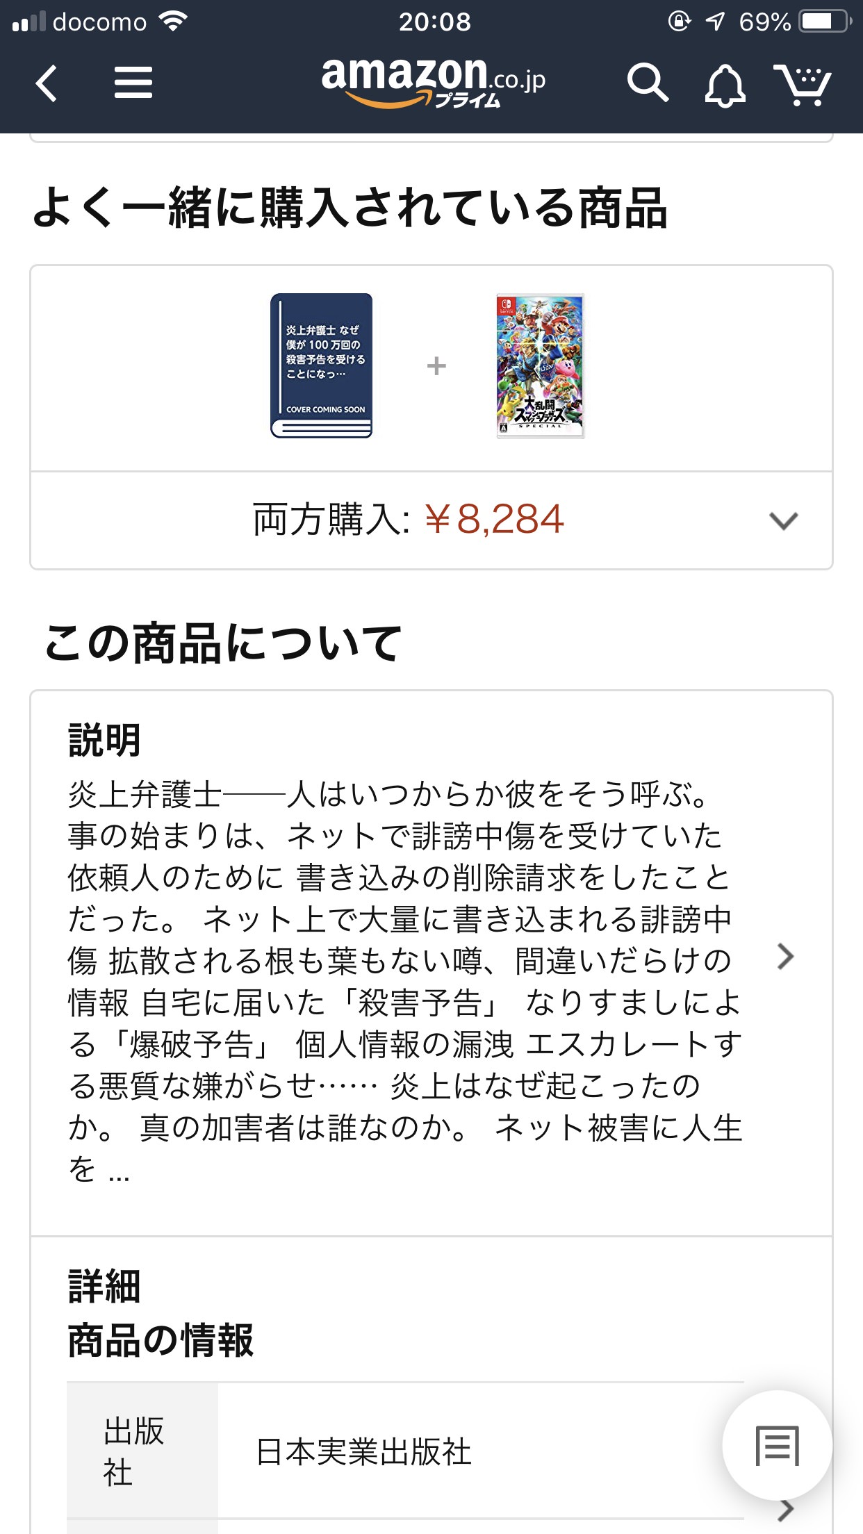Screen dimensions: 863x1534
Task: Expand the 詳細 details chevron at bottom
Action: click(786, 1510)
